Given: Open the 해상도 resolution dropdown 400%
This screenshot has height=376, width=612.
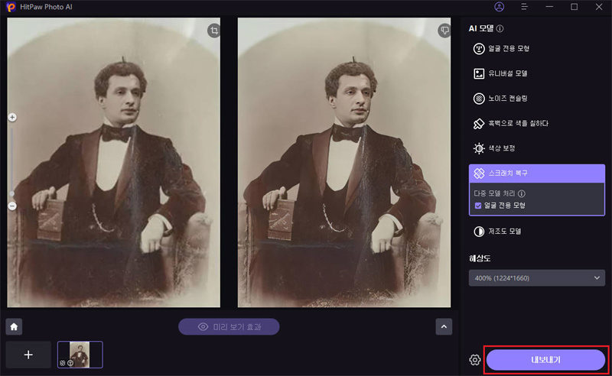Looking at the screenshot, I should tap(537, 278).
